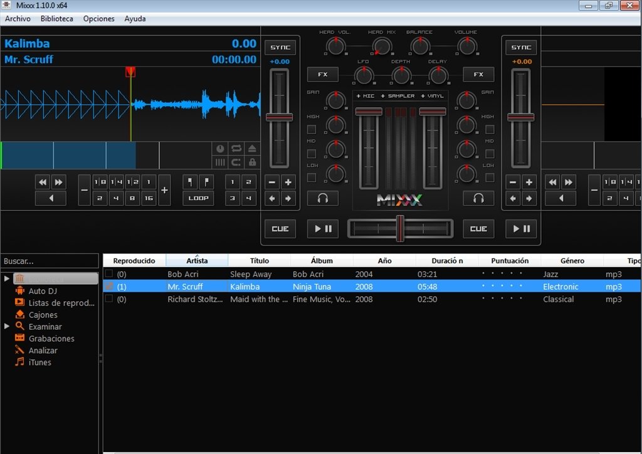642x454 pixels.
Task: Open the Archivo menu
Action: click(x=18, y=19)
